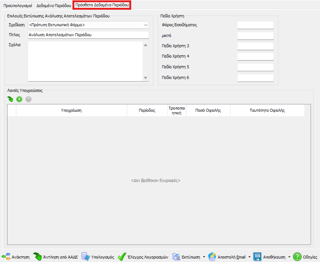Open the Σχεδίαση dropdown list
This screenshot has height=262, width=320.
(x=146, y=25)
